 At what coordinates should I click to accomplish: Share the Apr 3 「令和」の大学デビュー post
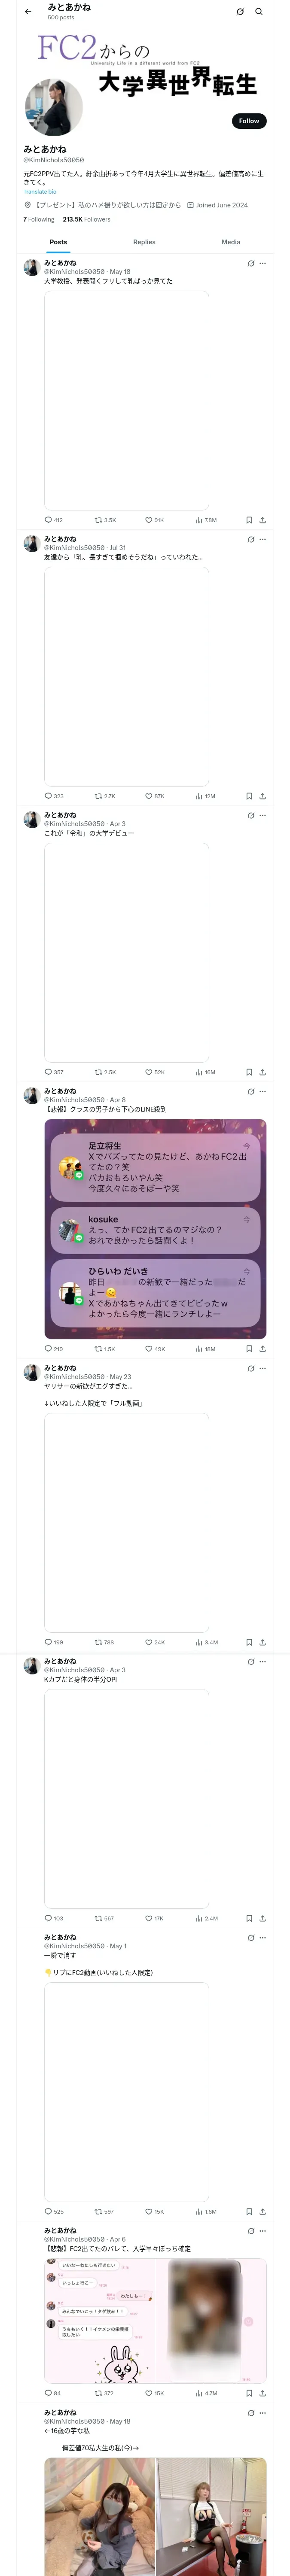click(x=262, y=1072)
